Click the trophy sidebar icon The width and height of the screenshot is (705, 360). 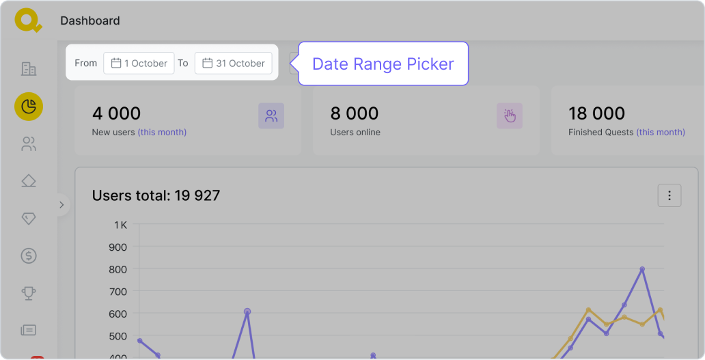coord(29,293)
